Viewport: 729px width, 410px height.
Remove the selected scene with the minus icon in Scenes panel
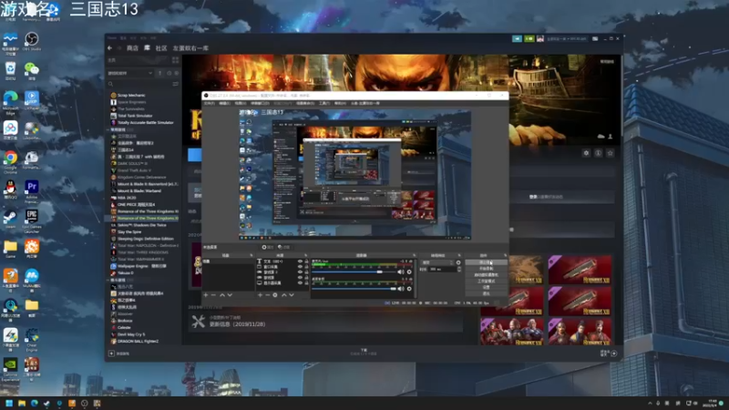click(x=213, y=294)
